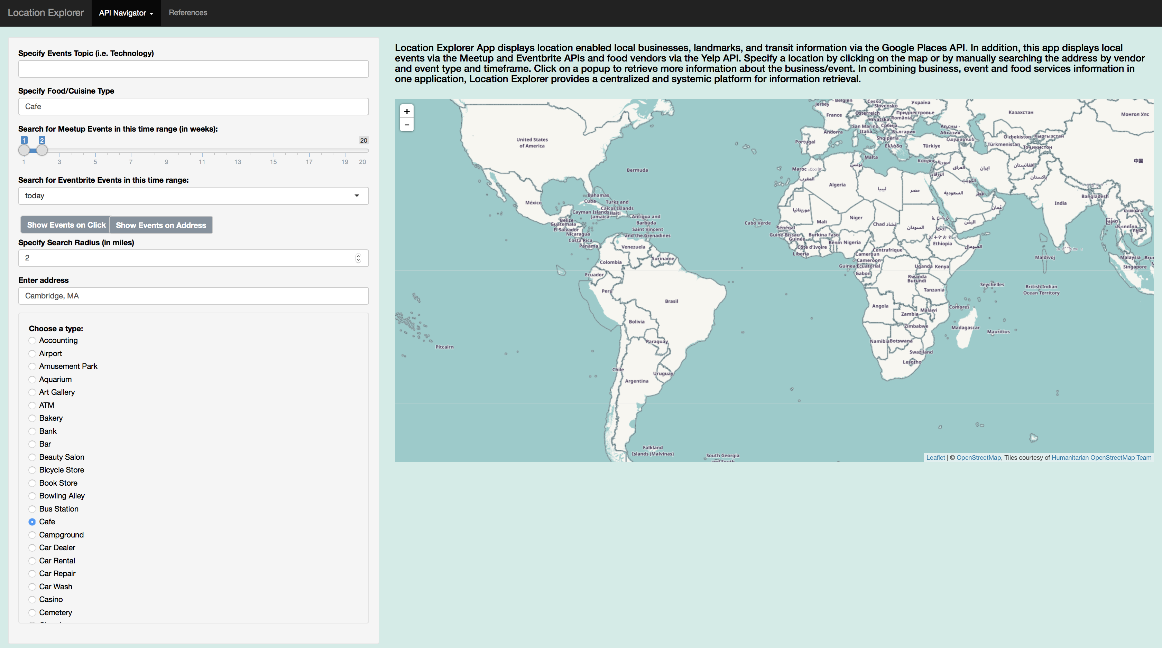Pick Art Gallery as the type
Viewport: 1162px width, 648px height.
pyautogui.click(x=32, y=392)
